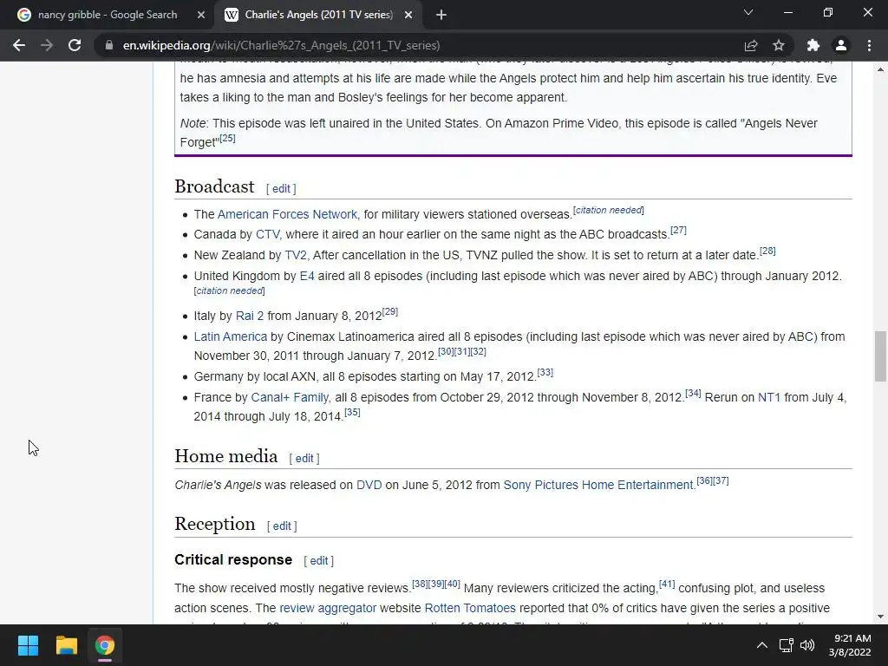The height and width of the screenshot is (666, 888).
Task: Open the NT1 link
Action: click(769, 397)
